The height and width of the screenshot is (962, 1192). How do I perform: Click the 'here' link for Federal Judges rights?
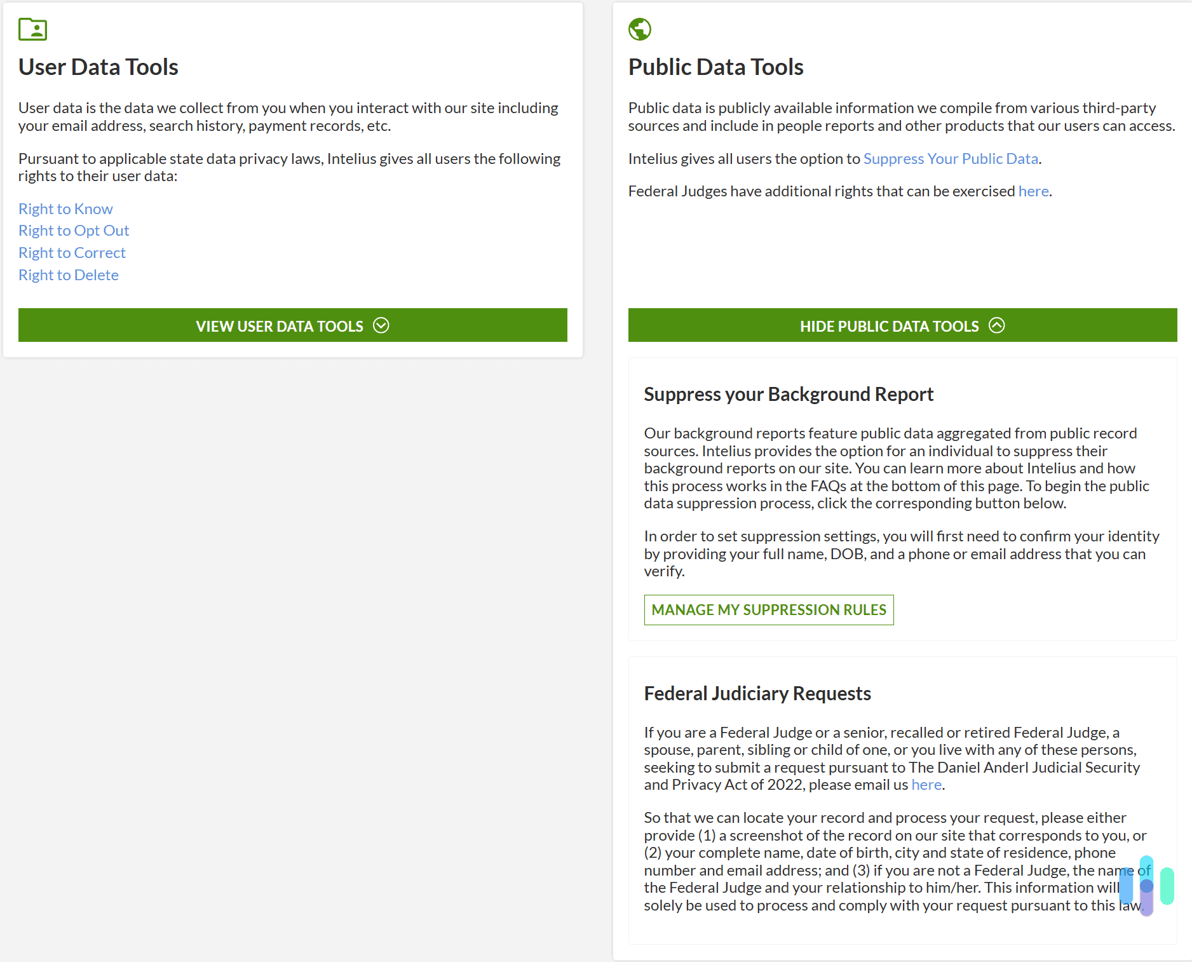[1033, 191]
